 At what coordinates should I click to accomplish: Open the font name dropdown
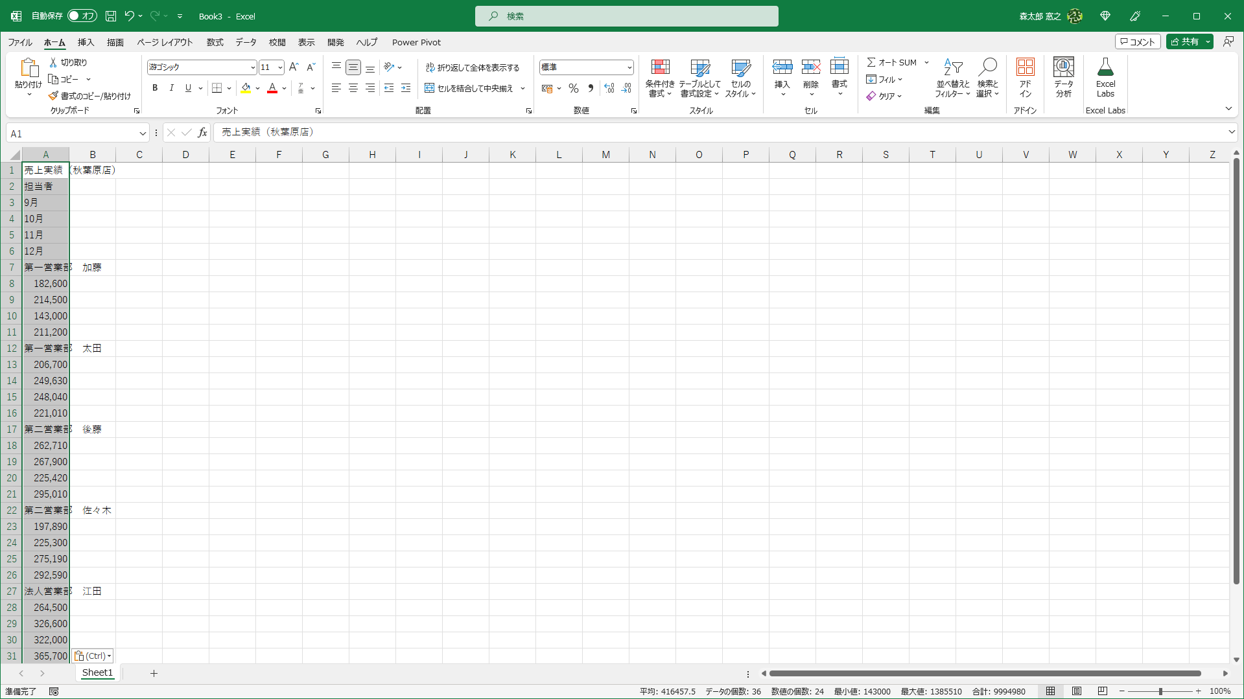252,67
